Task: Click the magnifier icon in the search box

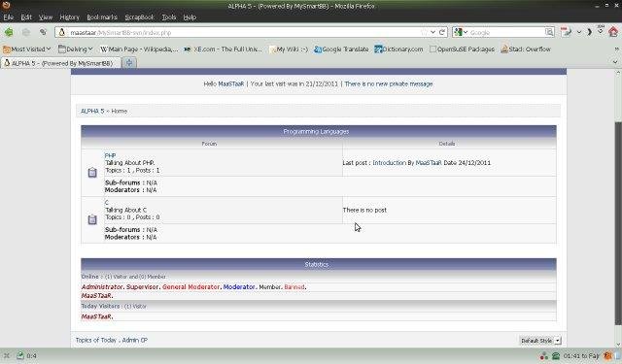Action: point(549,32)
